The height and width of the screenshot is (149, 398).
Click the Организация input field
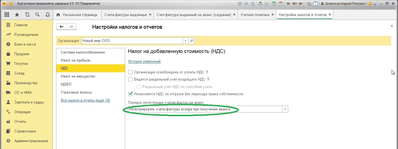[x=132, y=40]
